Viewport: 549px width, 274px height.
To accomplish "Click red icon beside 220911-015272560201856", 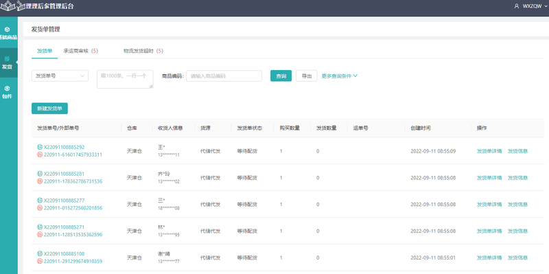I will click(40, 208).
